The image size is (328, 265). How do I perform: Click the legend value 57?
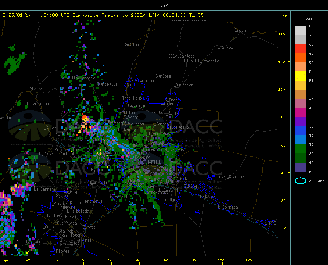click(311, 63)
